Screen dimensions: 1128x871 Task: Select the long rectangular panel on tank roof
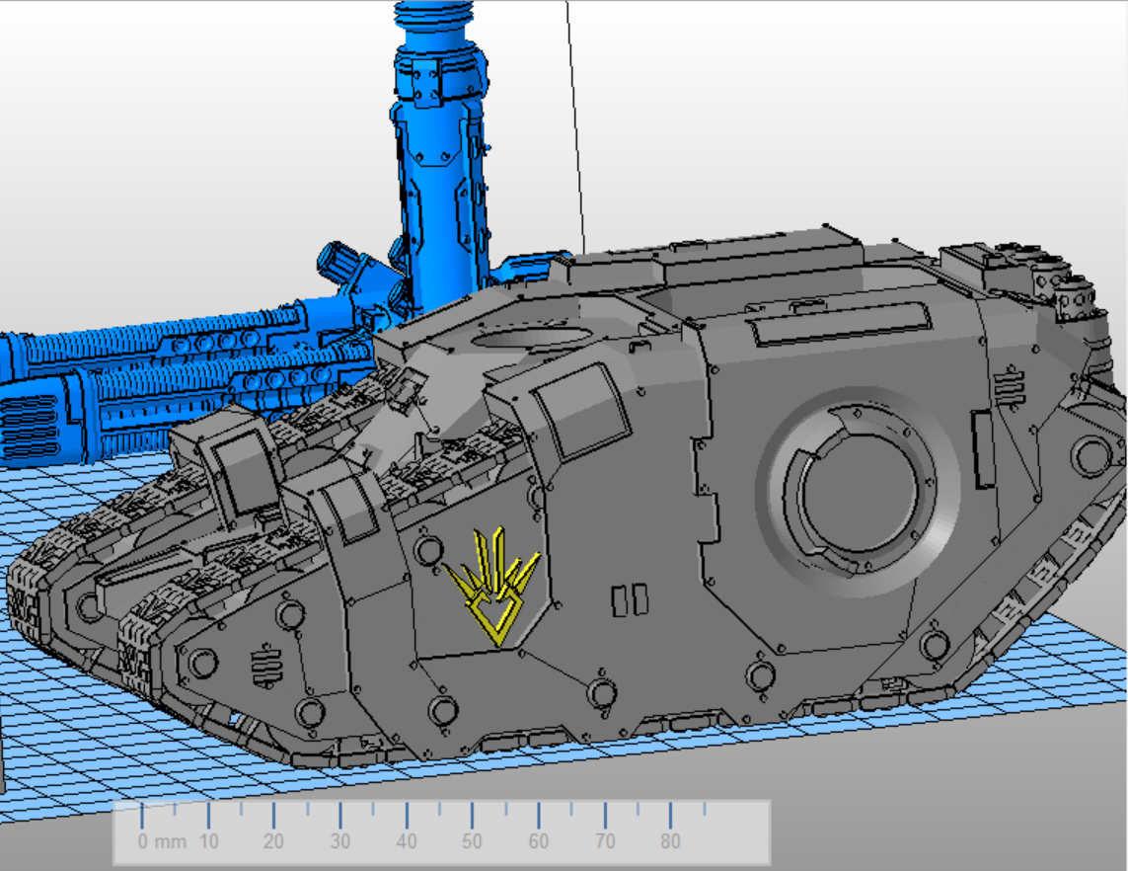click(x=839, y=323)
